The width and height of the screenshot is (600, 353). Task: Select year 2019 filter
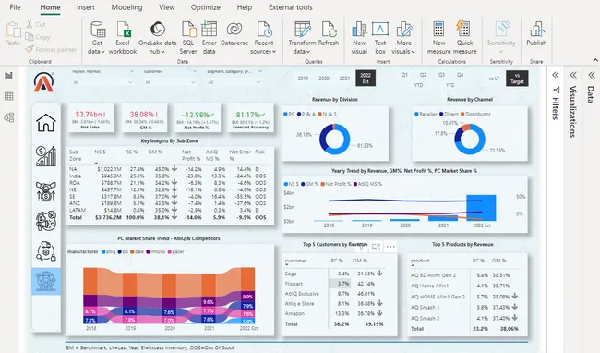tap(303, 79)
